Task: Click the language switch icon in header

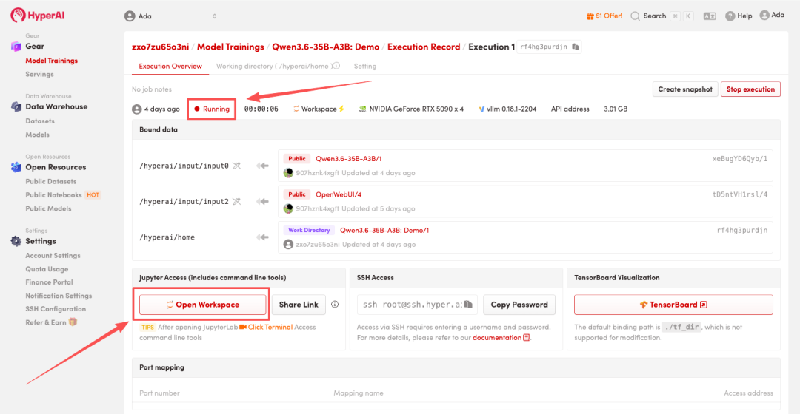Action: pos(710,16)
